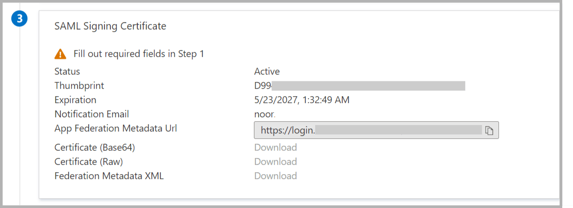Image resolution: width=573 pixels, height=208 pixels.
Task: Click the Active status value
Action: pos(267,72)
